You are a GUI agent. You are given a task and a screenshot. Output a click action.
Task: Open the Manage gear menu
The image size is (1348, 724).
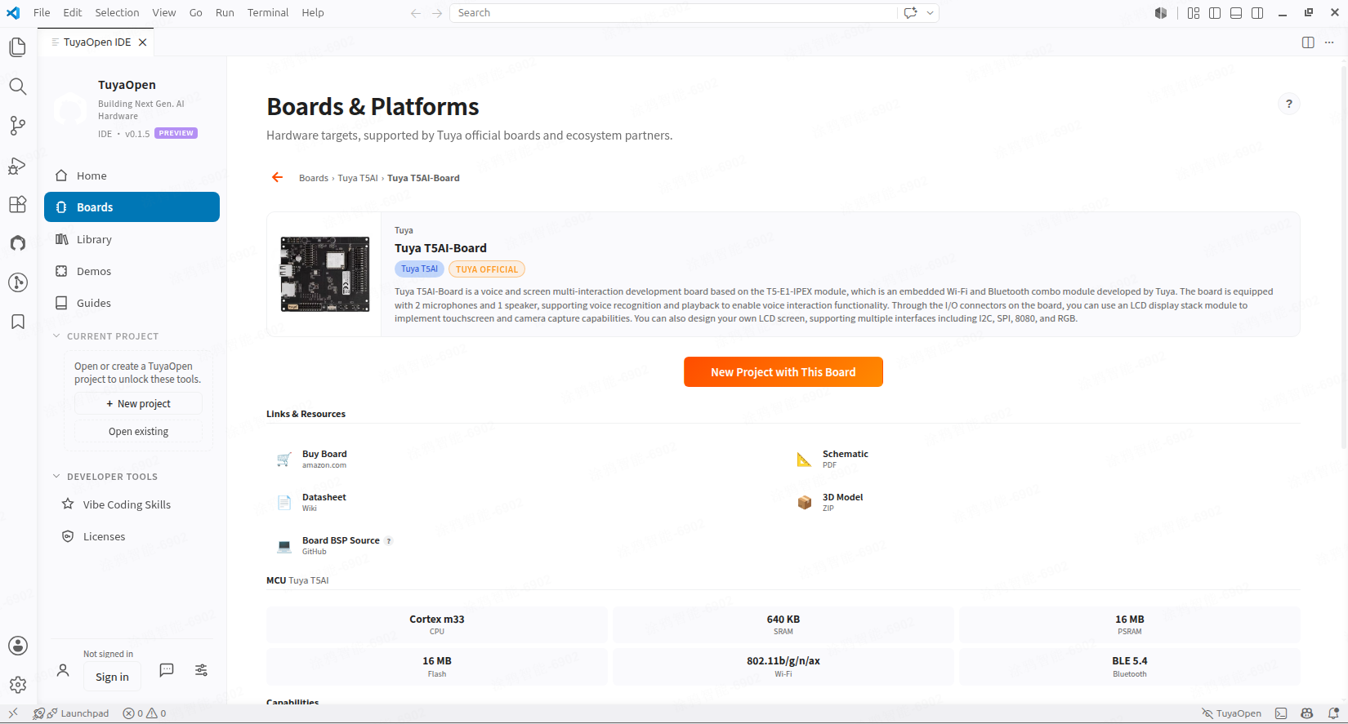(x=18, y=685)
